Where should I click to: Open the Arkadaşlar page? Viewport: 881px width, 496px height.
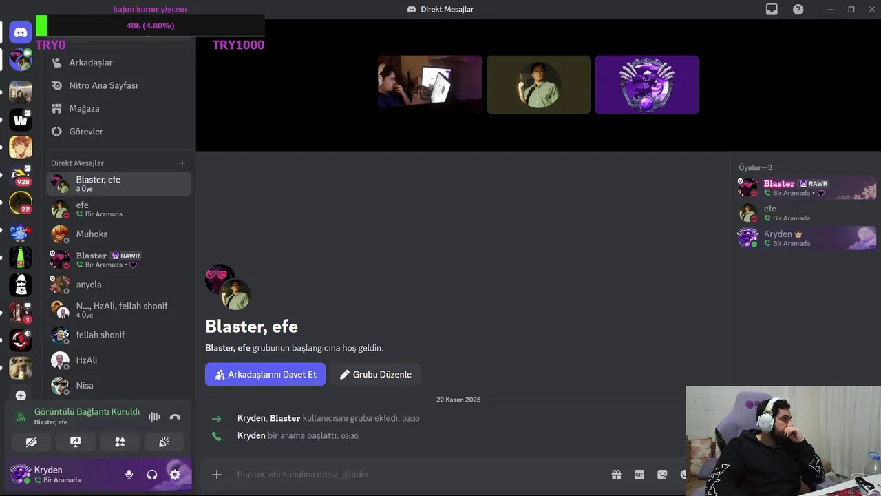[118, 63]
